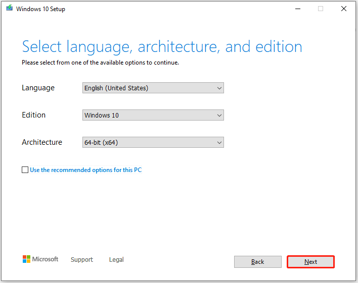Open the Language dropdown
This screenshot has width=358, height=283.
point(153,88)
